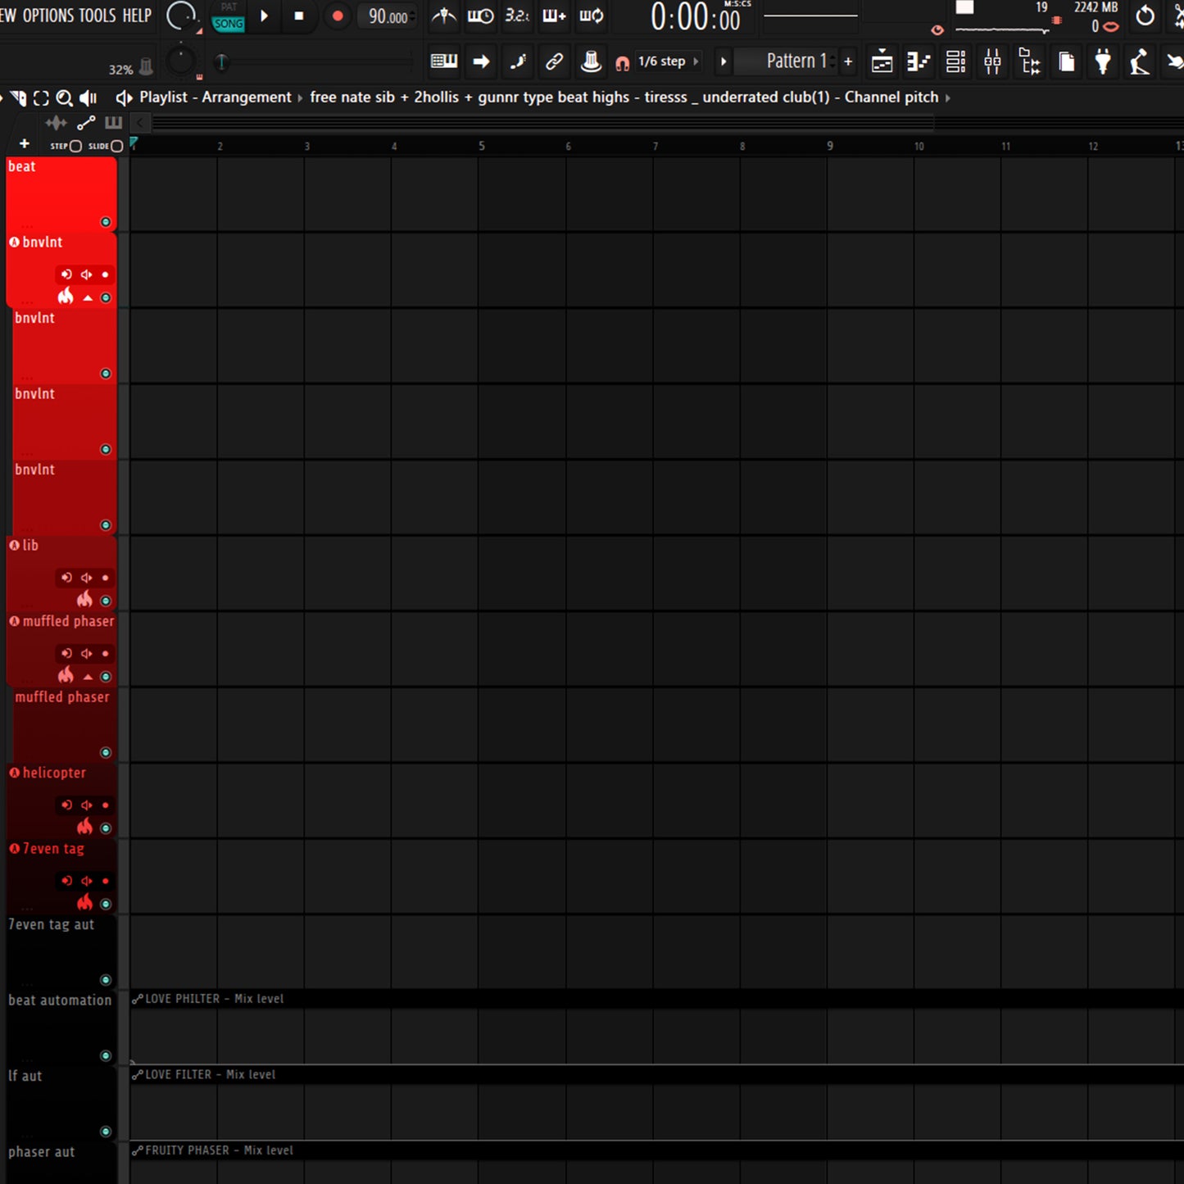Screen dimensions: 1184x1184
Task: Mute the lf aut track
Action: click(x=106, y=1132)
